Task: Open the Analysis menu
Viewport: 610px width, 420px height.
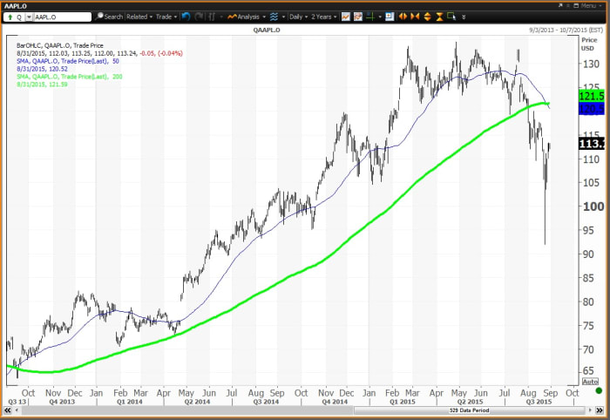Action: (x=246, y=17)
